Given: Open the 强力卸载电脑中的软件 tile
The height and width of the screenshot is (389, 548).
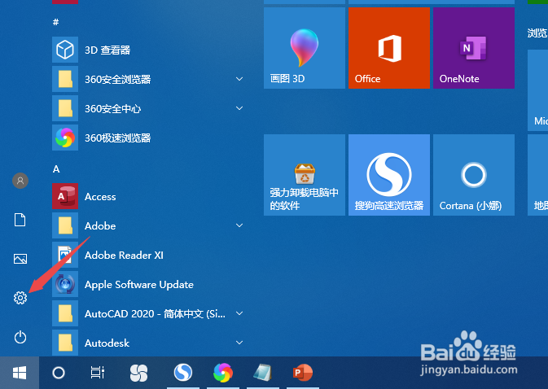Looking at the screenshot, I should 305,175.
